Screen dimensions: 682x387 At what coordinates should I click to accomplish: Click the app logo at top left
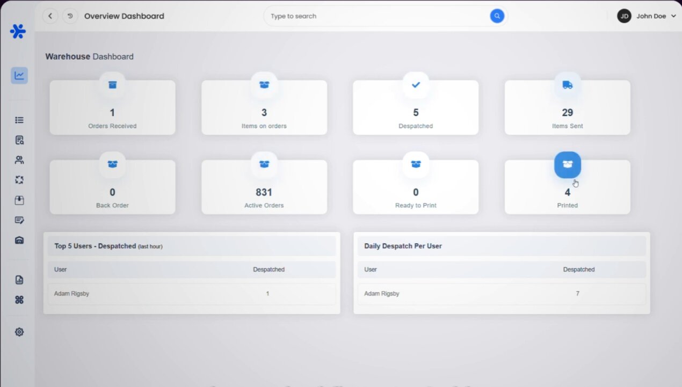pyautogui.click(x=18, y=31)
